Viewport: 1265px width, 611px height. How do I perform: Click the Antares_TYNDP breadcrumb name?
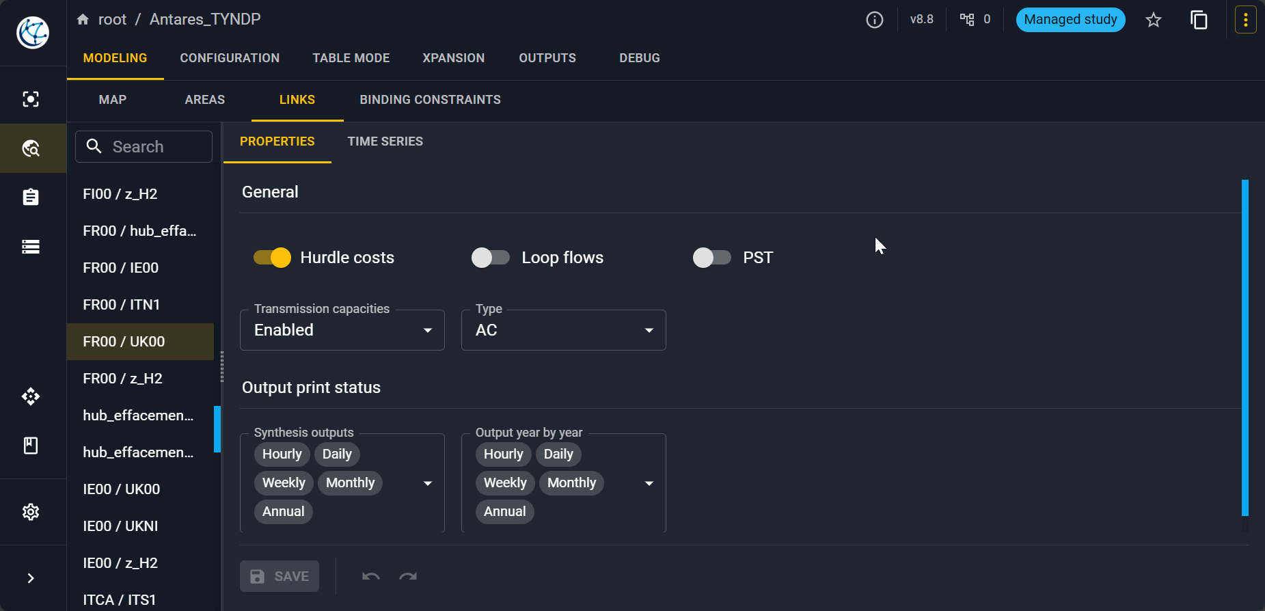point(205,19)
